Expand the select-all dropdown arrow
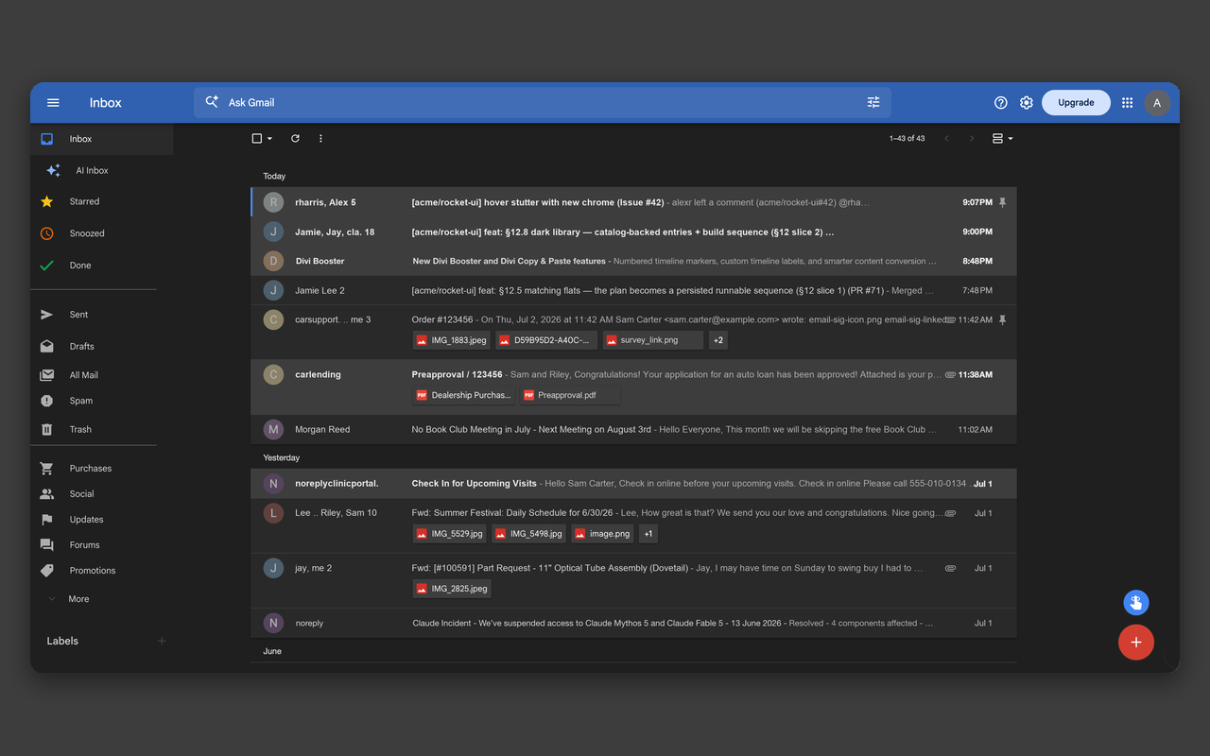This screenshot has height=756, width=1210. tap(269, 138)
